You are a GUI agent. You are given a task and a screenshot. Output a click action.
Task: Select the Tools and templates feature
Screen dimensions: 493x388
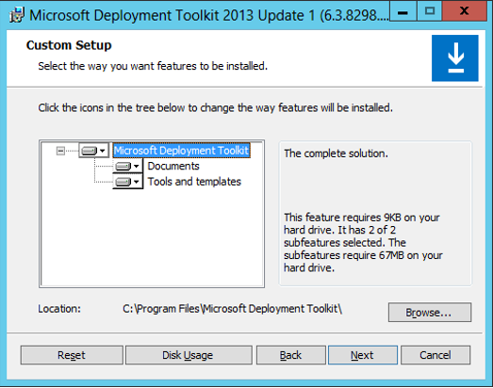[x=194, y=182]
